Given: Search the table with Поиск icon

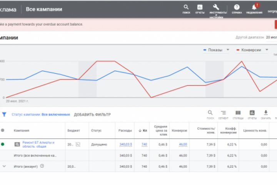Looking at the screenshot, I should coord(210,113).
